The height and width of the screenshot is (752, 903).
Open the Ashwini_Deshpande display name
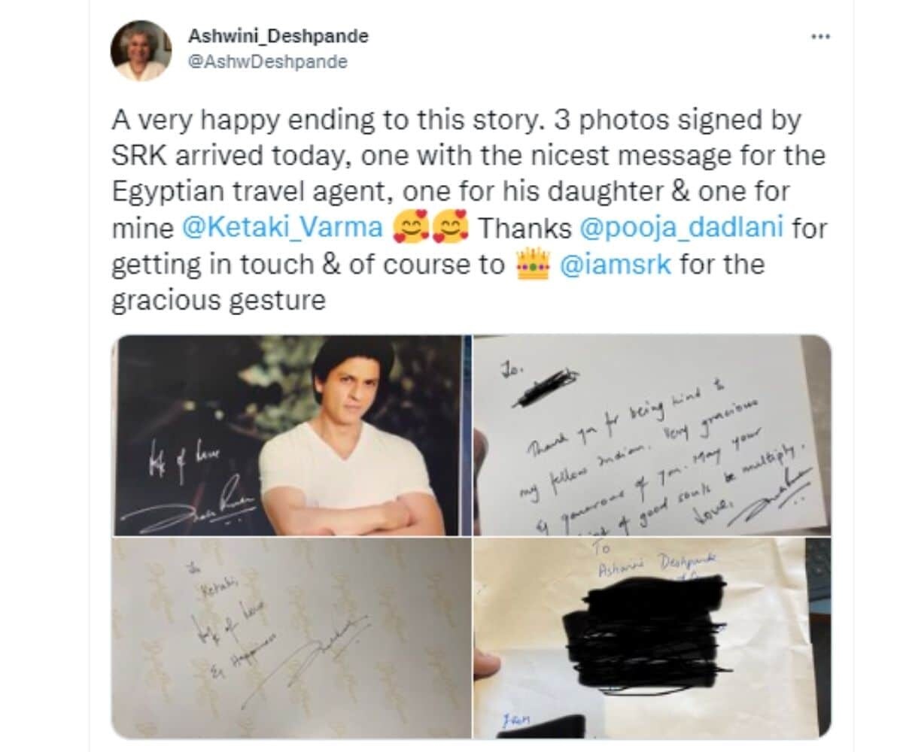(276, 36)
